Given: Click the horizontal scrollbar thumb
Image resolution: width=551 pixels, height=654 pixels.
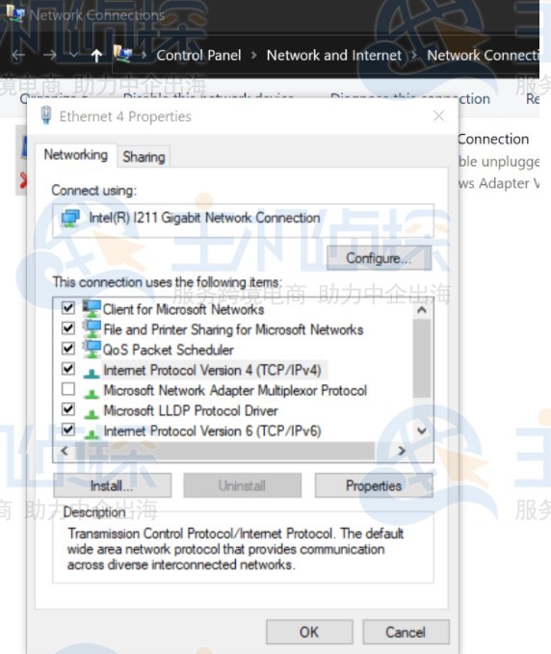Looking at the screenshot, I should (x=224, y=451).
